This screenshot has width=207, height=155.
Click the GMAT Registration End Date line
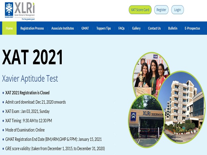(x=53, y=139)
